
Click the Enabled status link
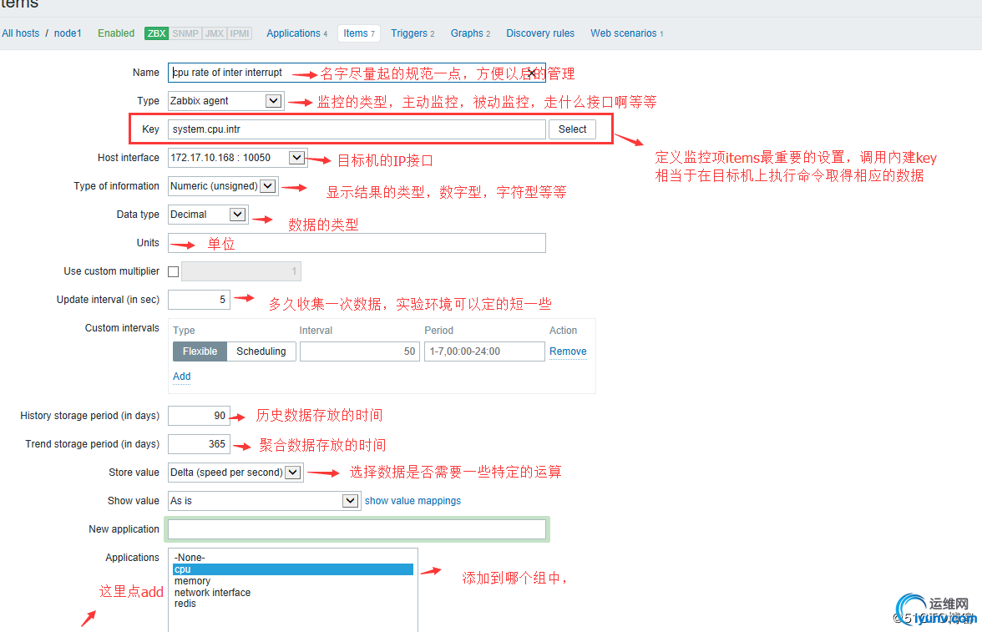(x=116, y=33)
